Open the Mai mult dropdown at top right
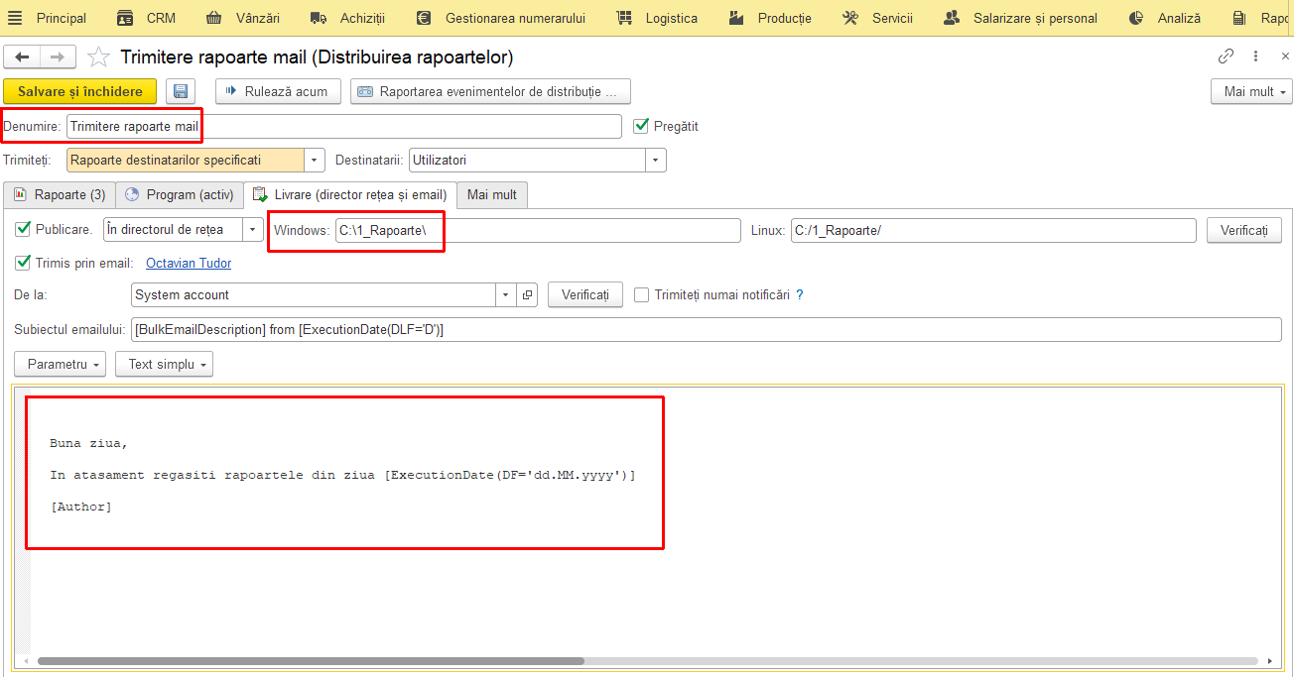This screenshot has height=677, width=1294. pos(1251,91)
